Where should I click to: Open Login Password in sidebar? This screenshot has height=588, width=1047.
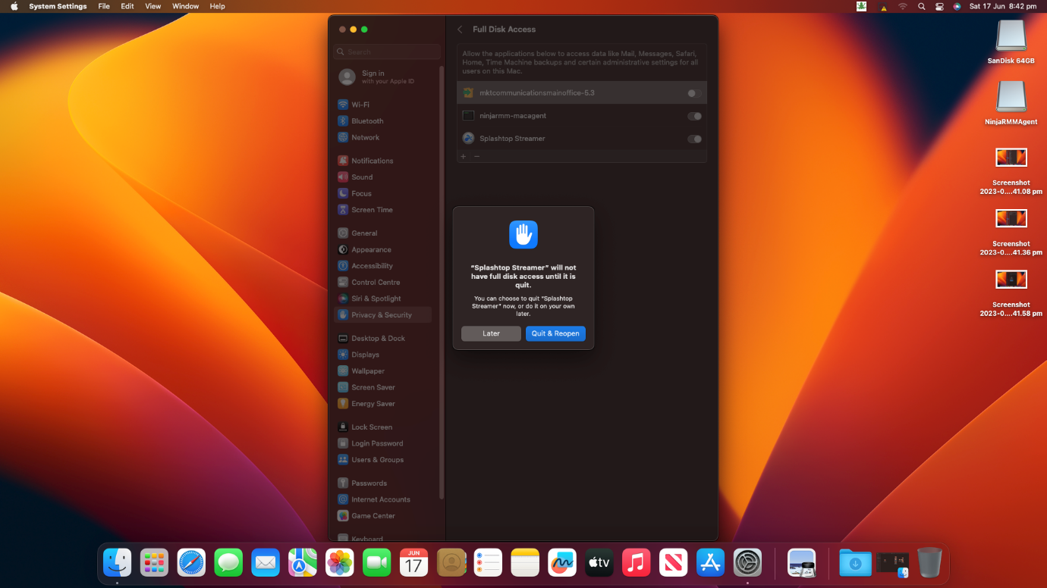383,443
